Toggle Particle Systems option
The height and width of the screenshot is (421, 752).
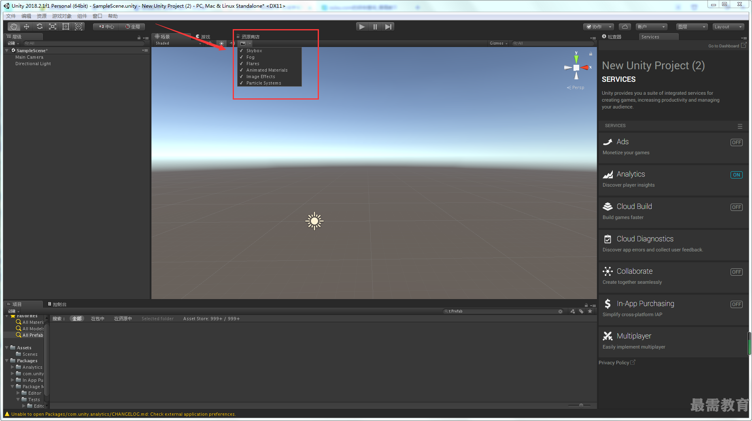[270, 83]
